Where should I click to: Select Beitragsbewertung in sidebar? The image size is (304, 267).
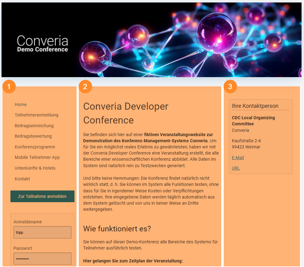coord(33,136)
